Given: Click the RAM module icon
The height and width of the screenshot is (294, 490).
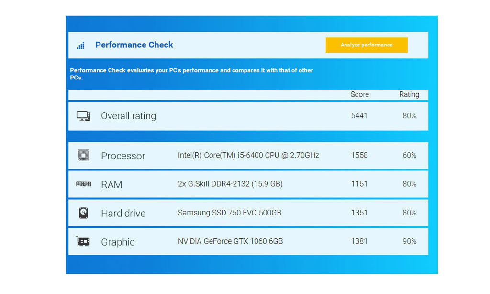Looking at the screenshot, I should [x=83, y=184].
